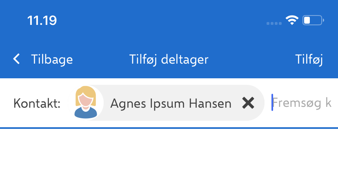This screenshot has height=188, width=338.
Task: Click blank header space right of Tilbage
Action: (100, 60)
